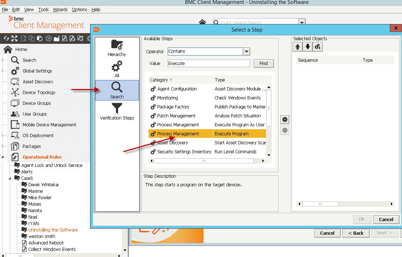This screenshot has width=402, height=257.
Task: Click the Refresh icon in the main toolbar
Action: pyautogui.click(x=6, y=38)
